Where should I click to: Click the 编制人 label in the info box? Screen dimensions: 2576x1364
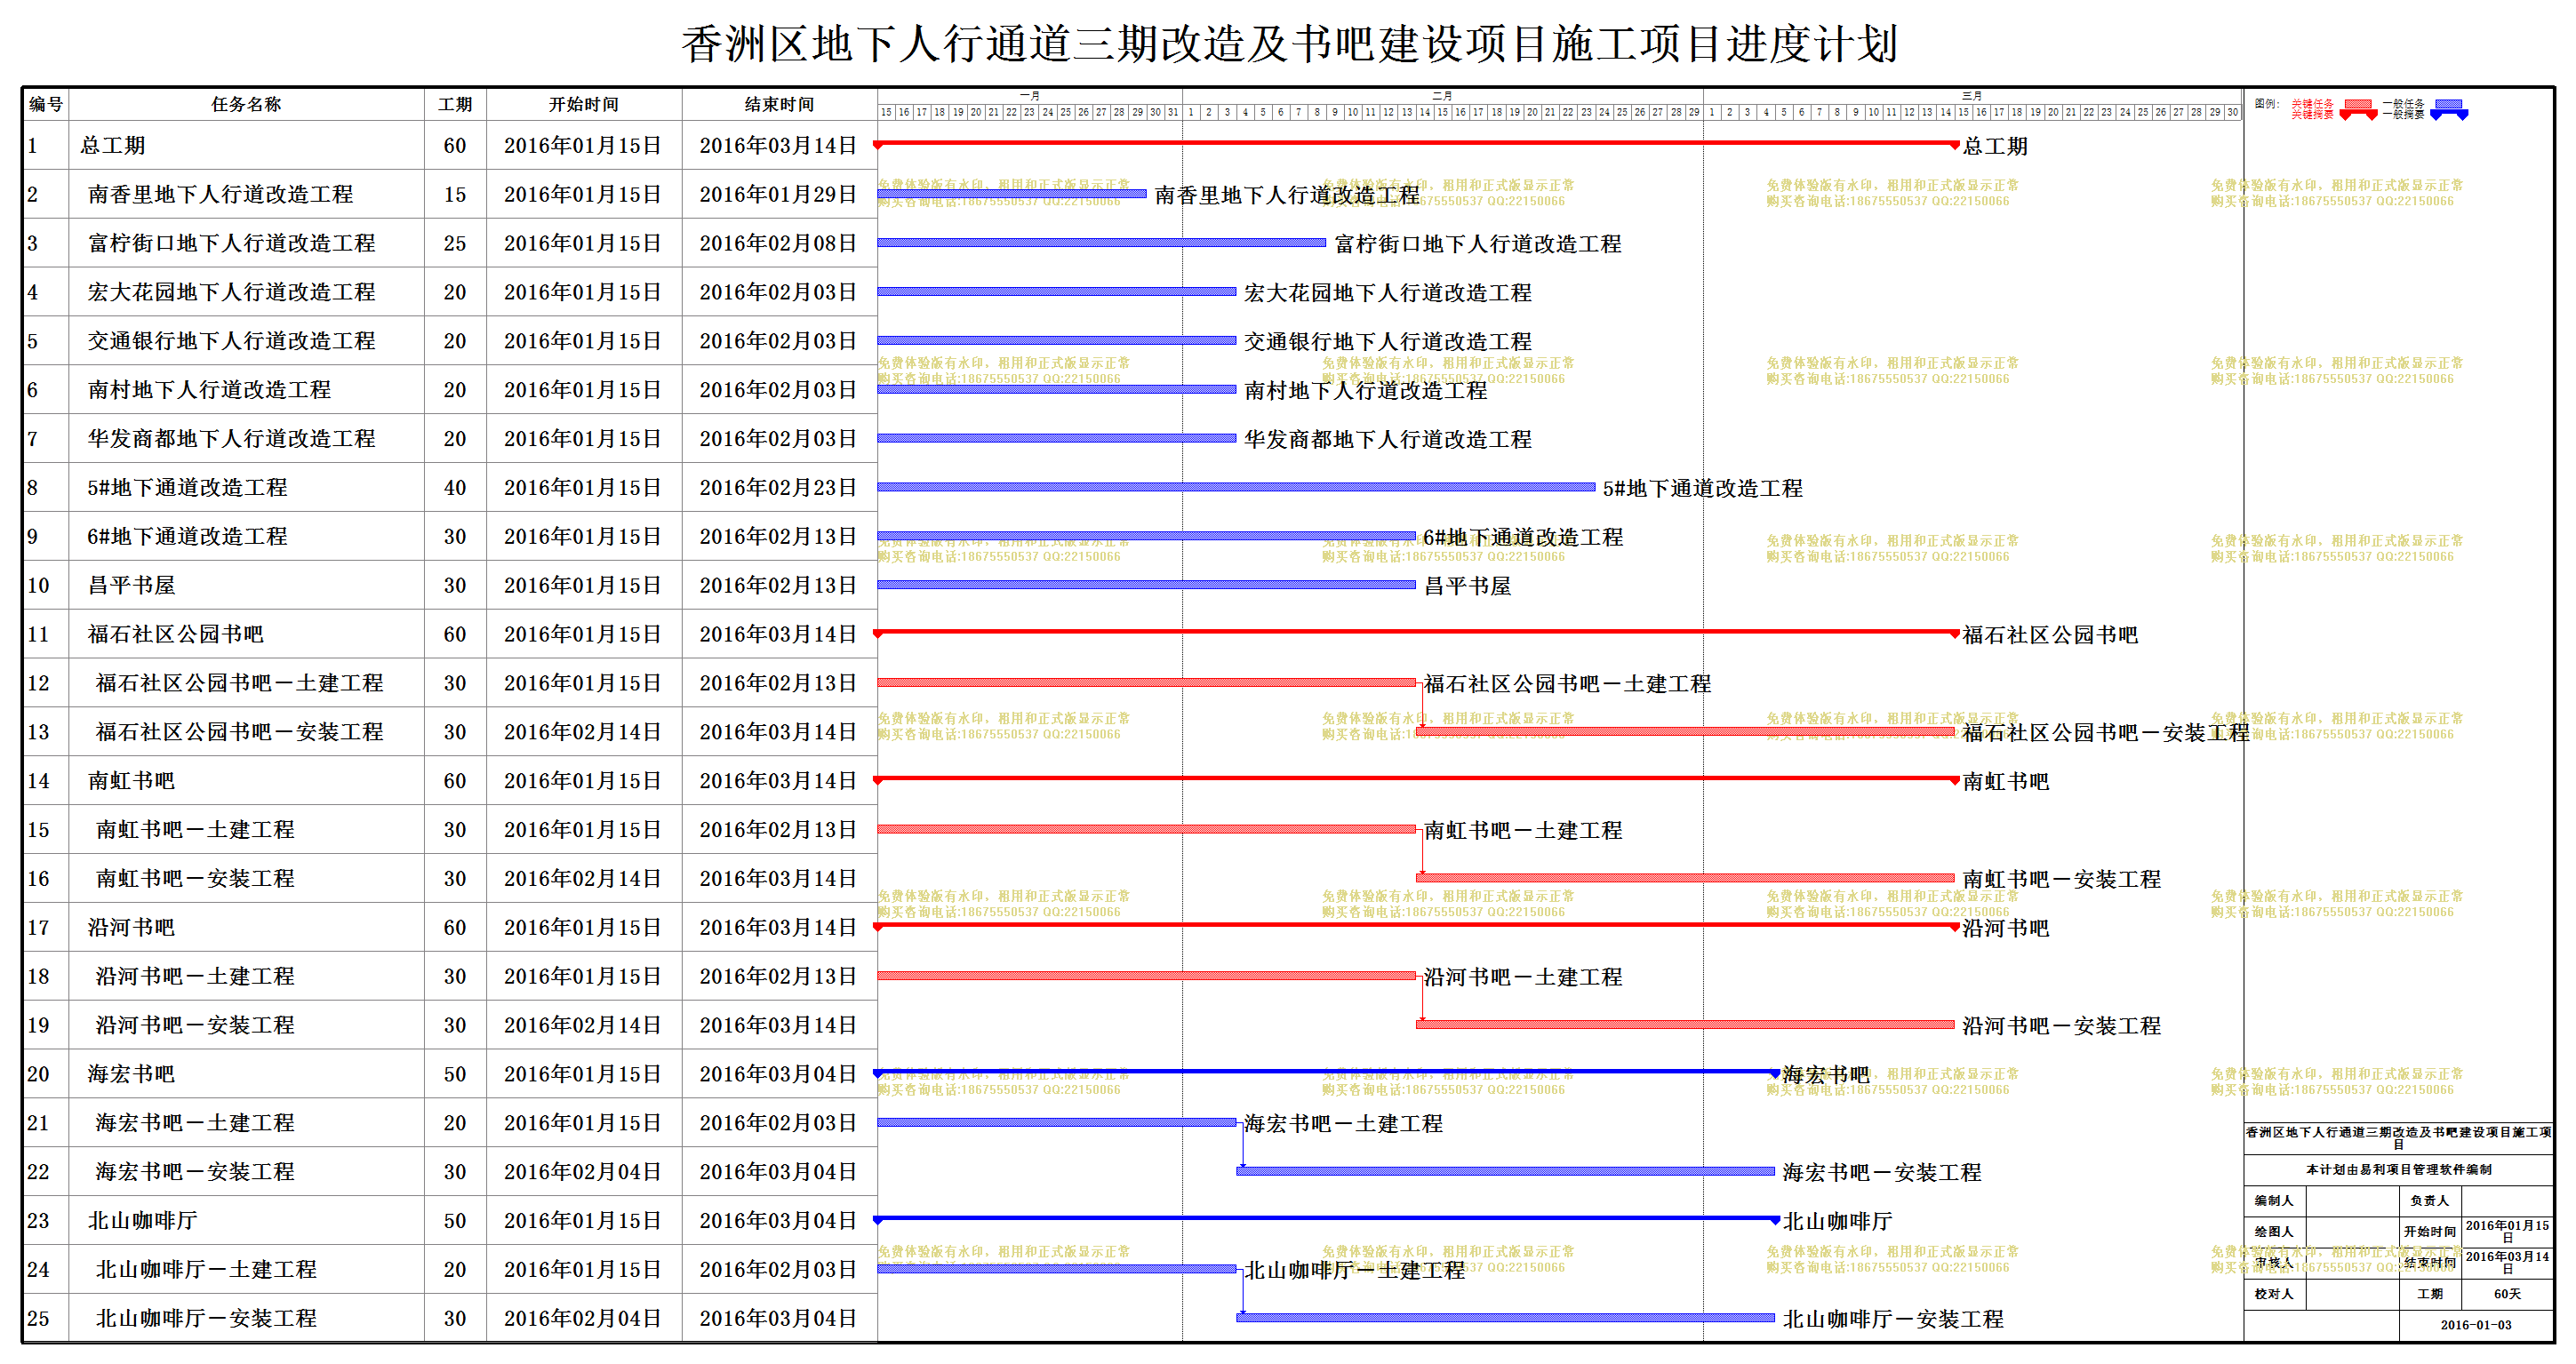2273,1200
